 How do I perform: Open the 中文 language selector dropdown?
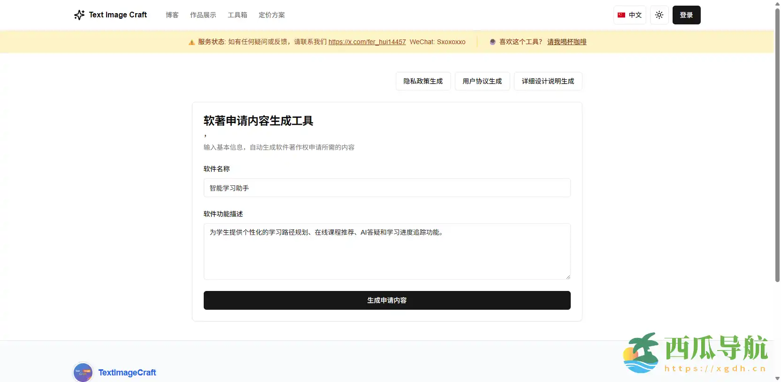629,15
